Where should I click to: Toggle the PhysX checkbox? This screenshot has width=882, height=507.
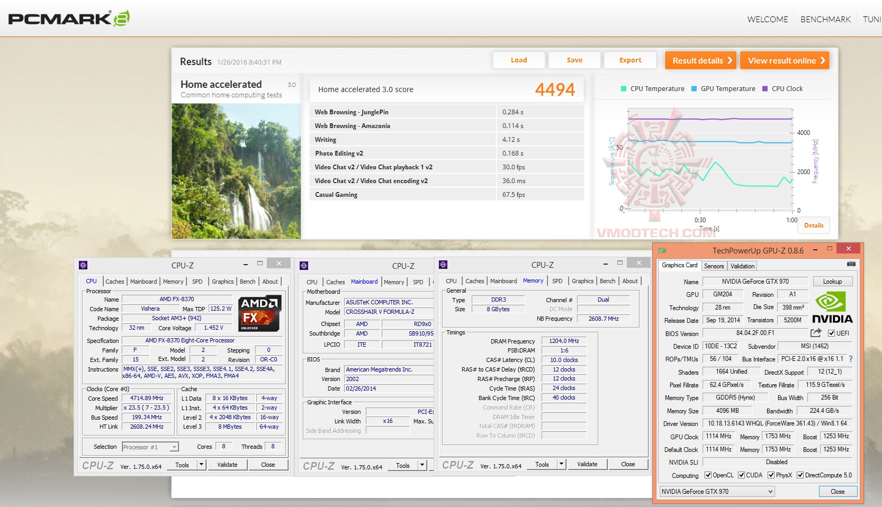coord(771,475)
